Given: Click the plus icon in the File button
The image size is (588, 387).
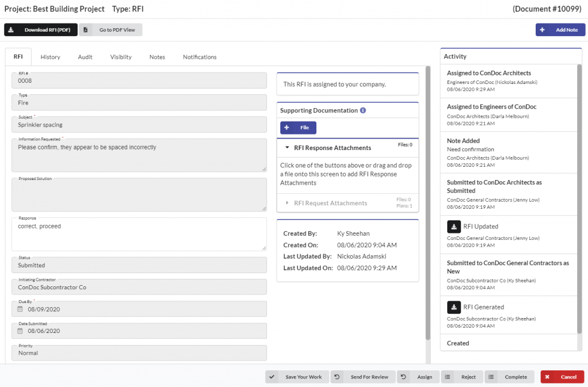Looking at the screenshot, I should (x=287, y=128).
